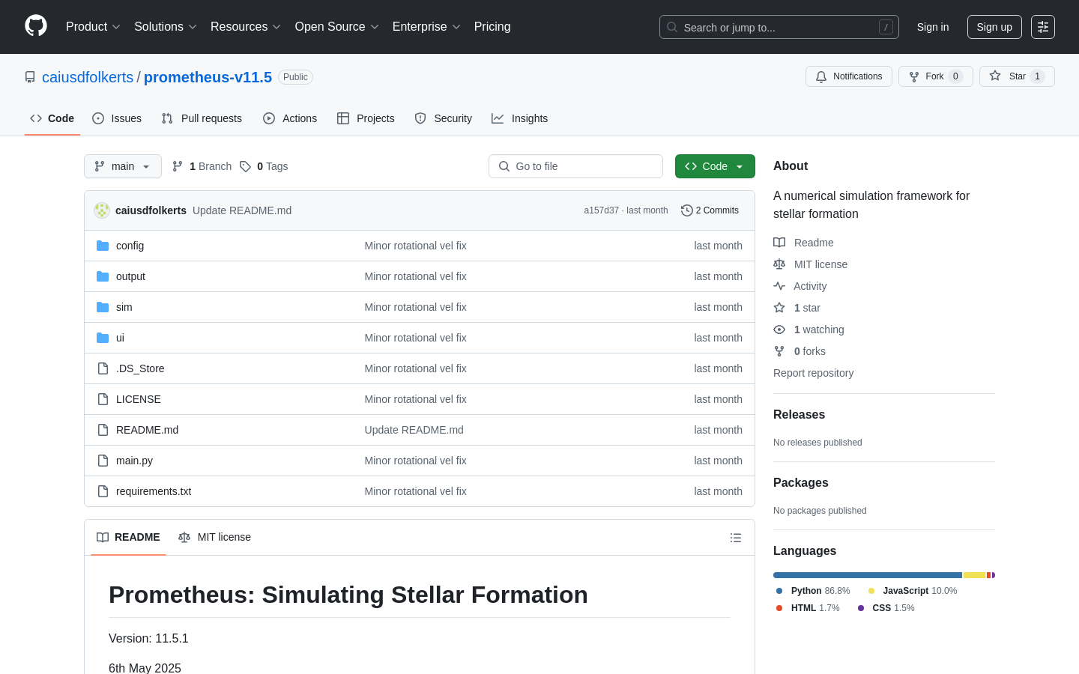Open the Releases heading link
Image resolution: width=1079 pixels, height=674 pixels.
coord(799,414)
